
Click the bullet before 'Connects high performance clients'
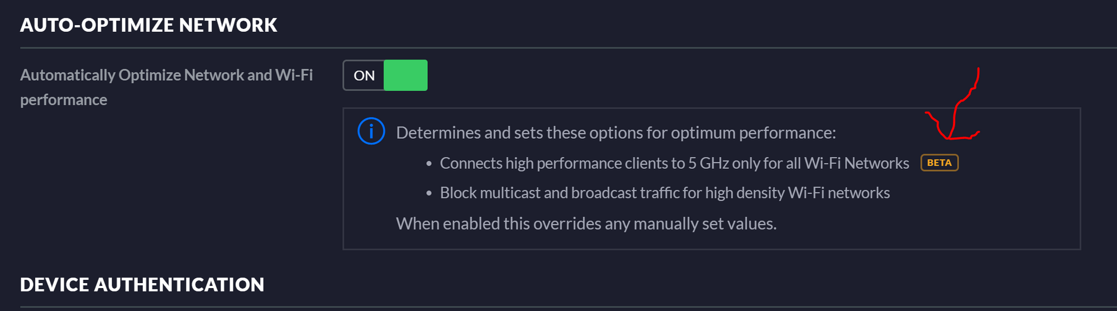point(429,164)
